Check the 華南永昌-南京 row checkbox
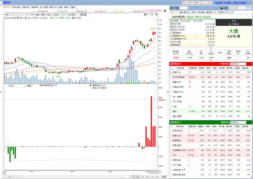This screenshot has height=179, width=253. tap(171, 175)
